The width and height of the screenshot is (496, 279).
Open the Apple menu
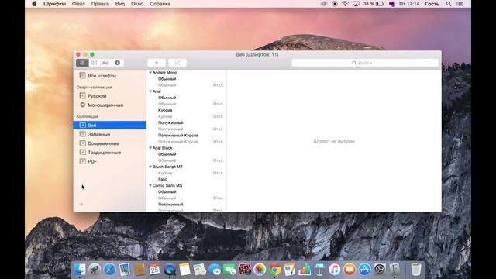[x=34, y=4]
